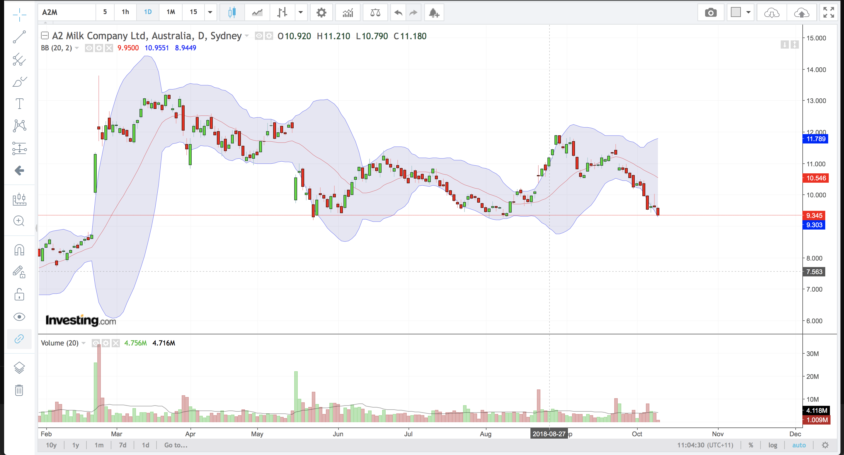Expand the A2 Milk Company title dropdown
The width and height of the screenshot is (844, 455).
[247, 36]
